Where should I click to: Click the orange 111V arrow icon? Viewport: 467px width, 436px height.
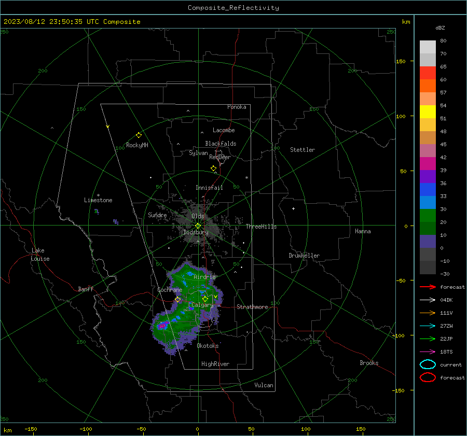coord(428,313)
